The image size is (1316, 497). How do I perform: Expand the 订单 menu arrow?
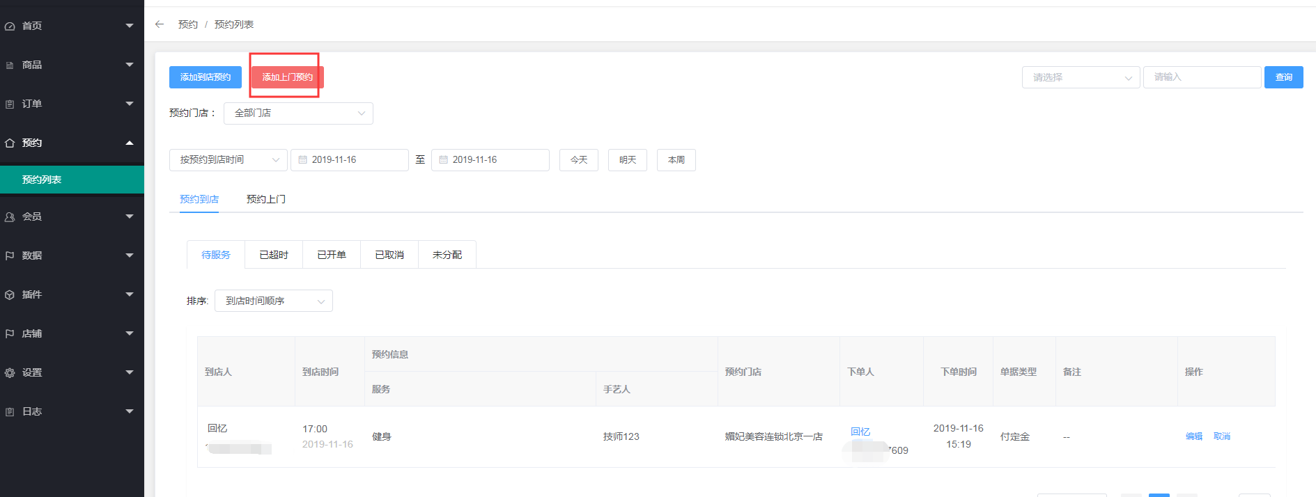(130, 104)
